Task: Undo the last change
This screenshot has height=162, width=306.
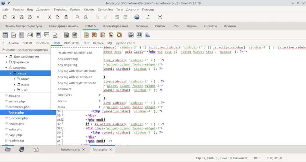Action: click(97, 17)
